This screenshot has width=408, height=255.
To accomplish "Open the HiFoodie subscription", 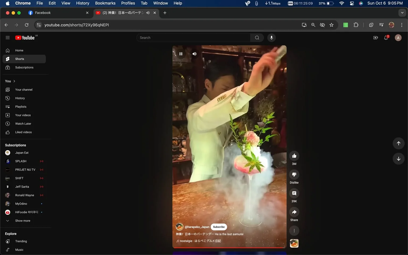I will pos(24,212).
